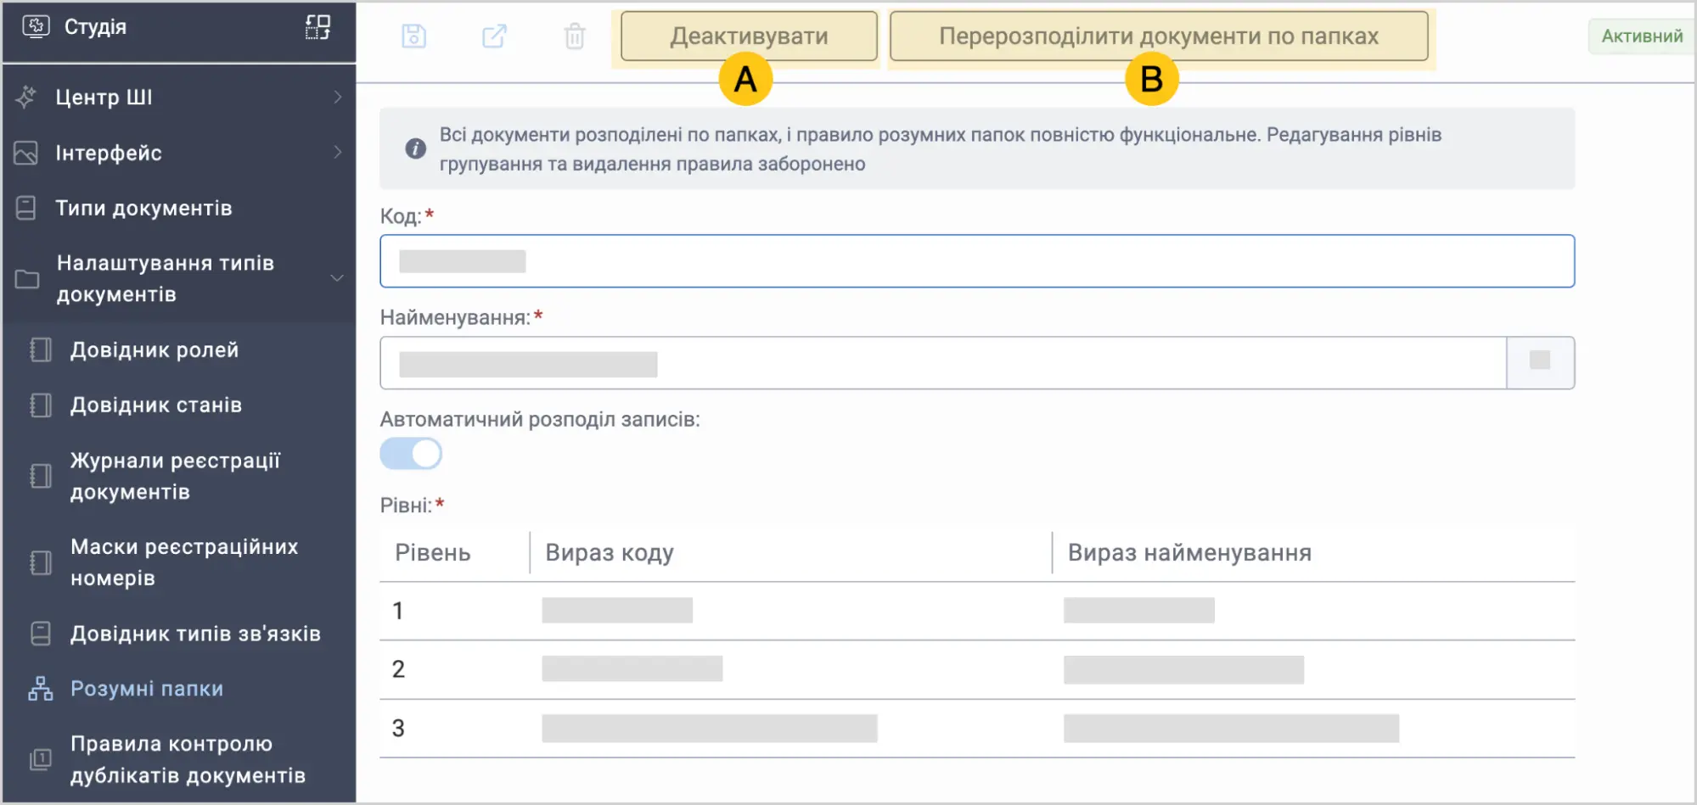Expand the Центр ШІ chevron
Screen dimensions: 1697x805
338,98
